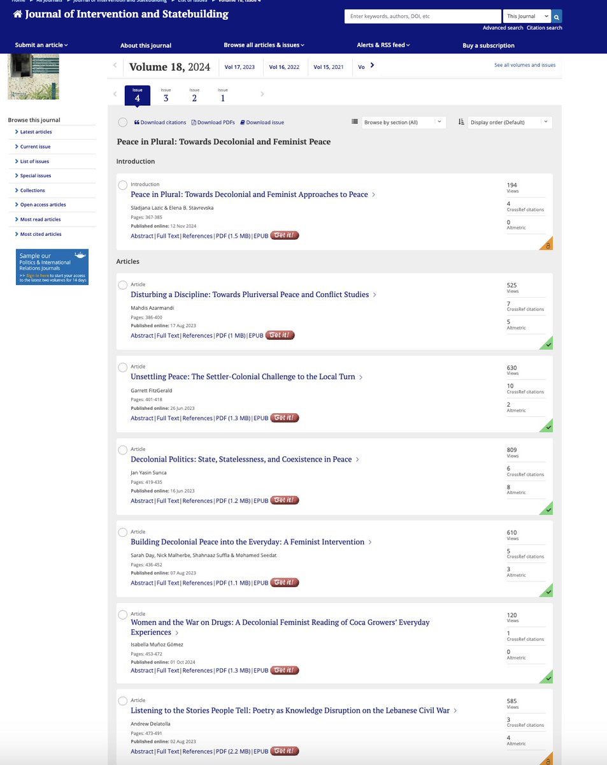
Task: Expand the Submit an article menu
Action: point(41,45)
